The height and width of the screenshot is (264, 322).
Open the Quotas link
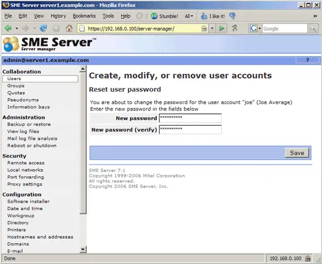16,93
